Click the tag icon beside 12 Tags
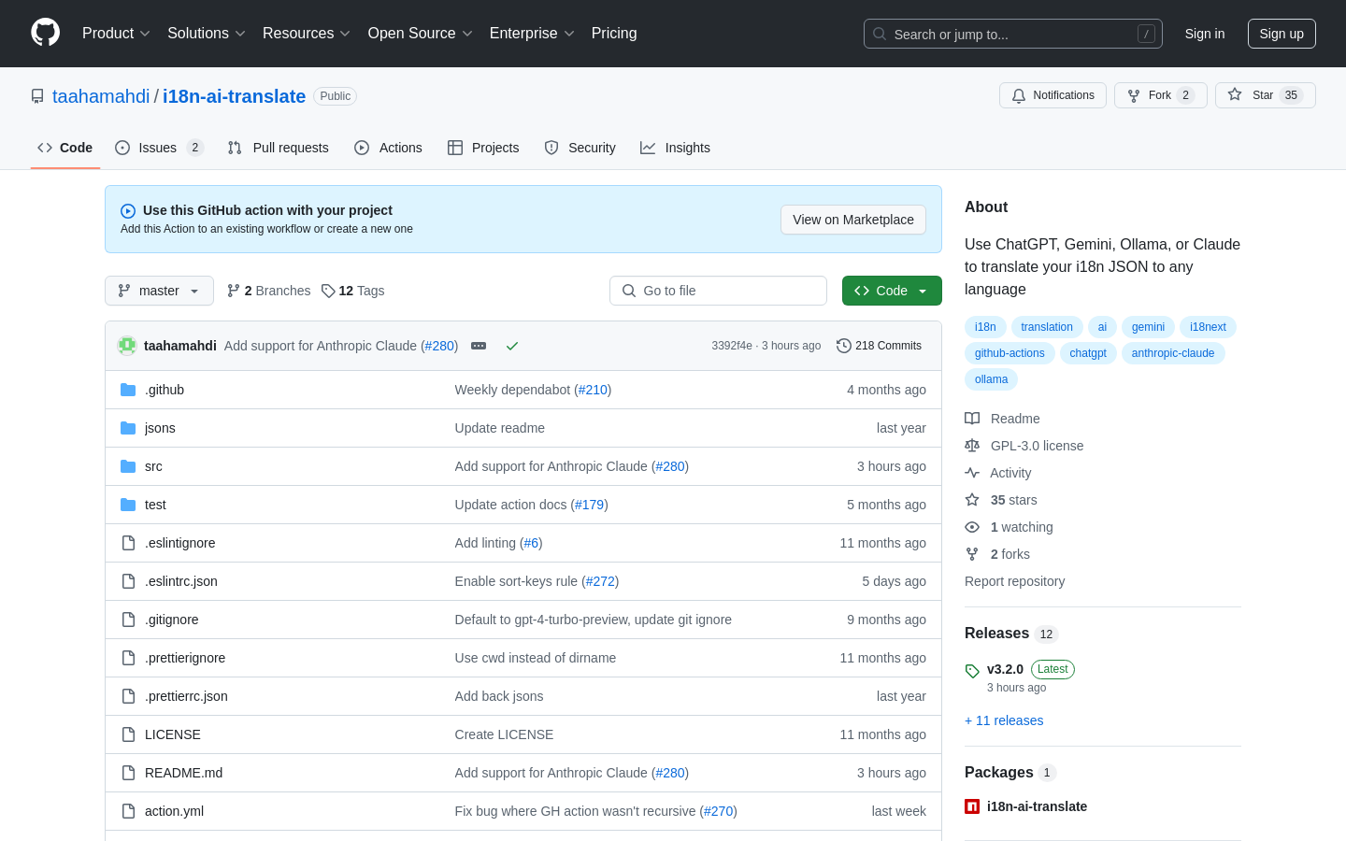The width and height of the screenshot is (1346, 841). tap(328, 291)
